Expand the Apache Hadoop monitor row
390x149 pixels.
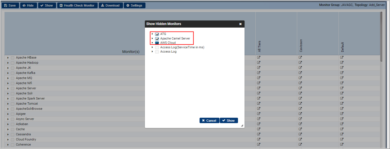8,63
